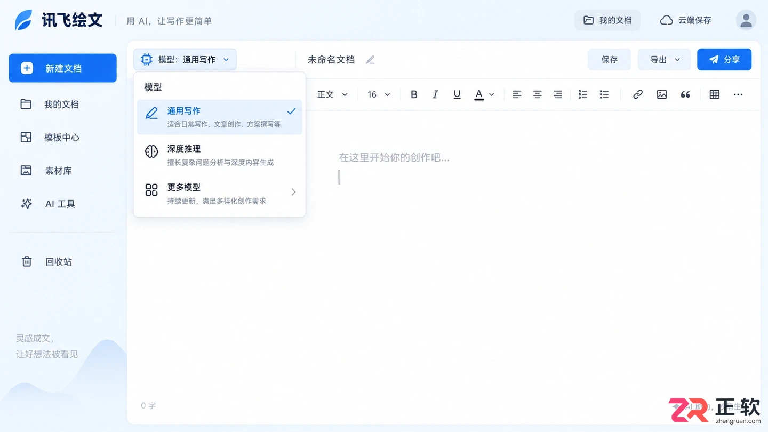Open the user avatar profile
768x432 pixels.
tap(746, 20)
